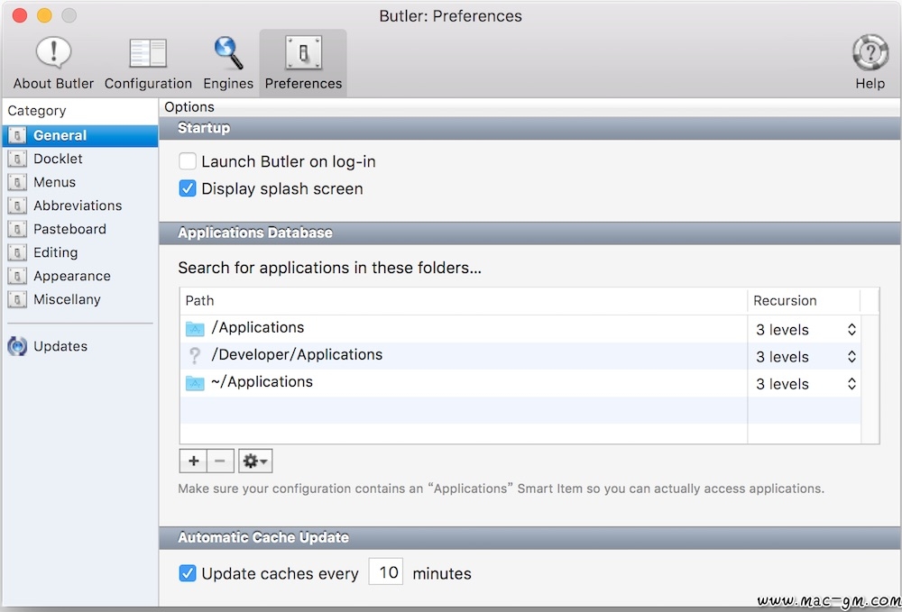
Task: Switch to the Configuration pane
Action: coord(148,62)
